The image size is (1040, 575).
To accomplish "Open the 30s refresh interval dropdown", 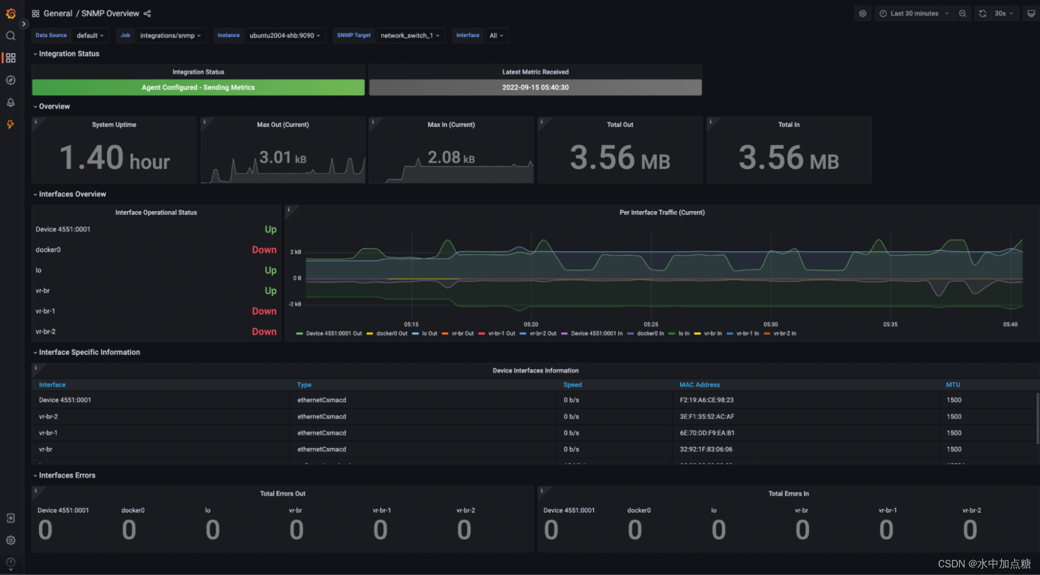I will (x=1004, y=14).
